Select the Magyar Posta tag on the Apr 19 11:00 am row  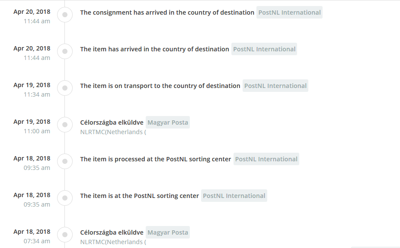coord(168,122)
